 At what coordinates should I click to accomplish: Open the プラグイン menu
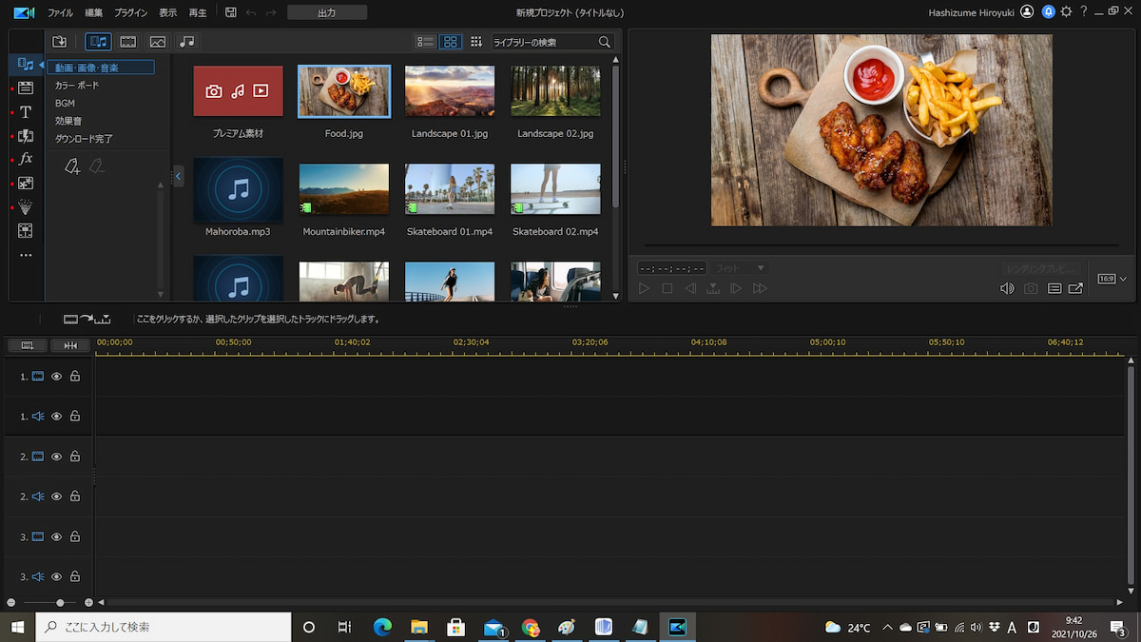(130, 12)
